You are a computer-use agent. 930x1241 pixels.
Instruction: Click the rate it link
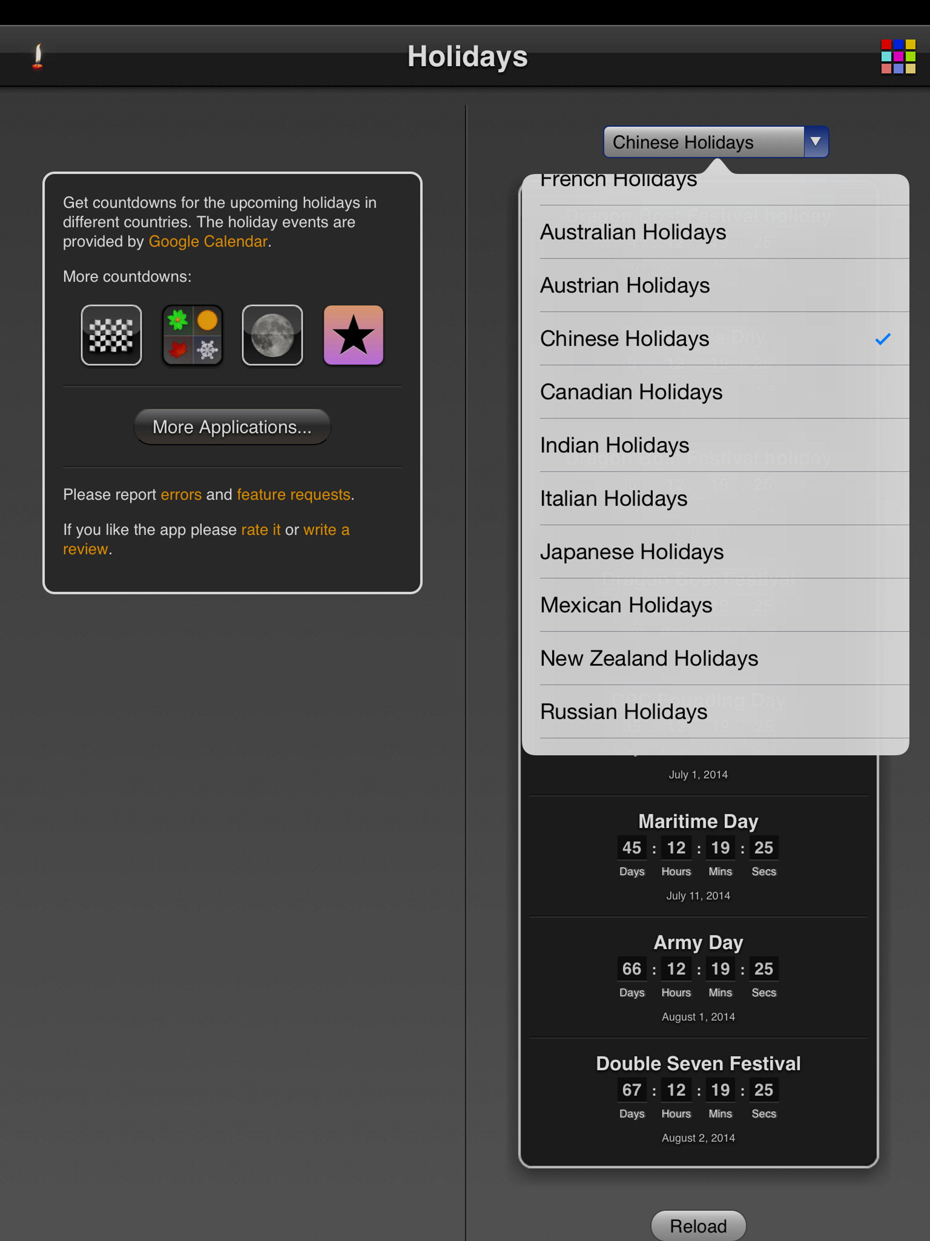coord(261,530)
